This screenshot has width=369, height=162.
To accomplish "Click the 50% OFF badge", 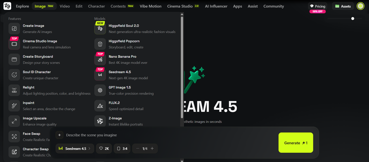I will click(317, 11).
